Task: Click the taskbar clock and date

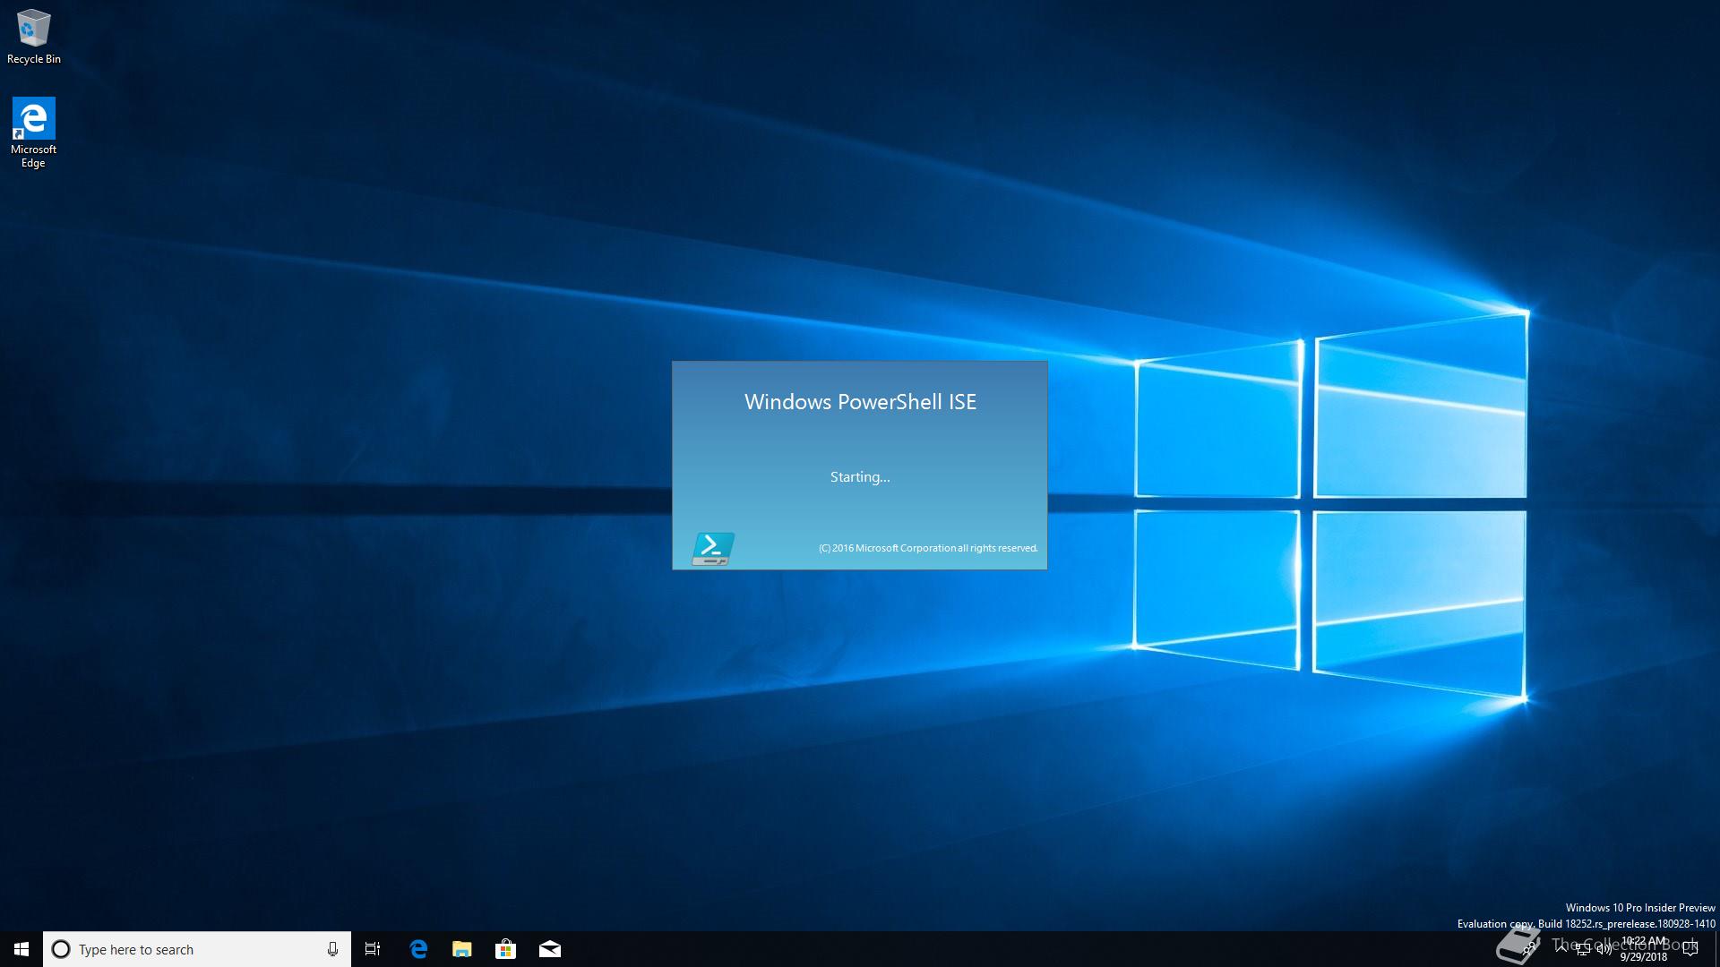Action: pyautogui.click(x=1644, y=949)
